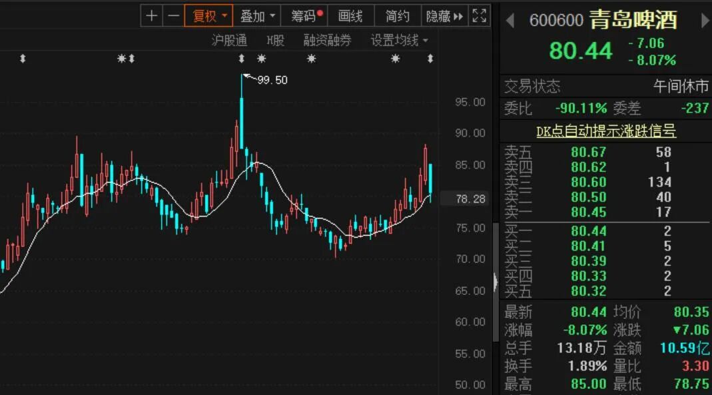The height and width of the screenshot is (395, 712).
Task: Toggle fullscreen chart icon
Action: (x=479, y=17)
